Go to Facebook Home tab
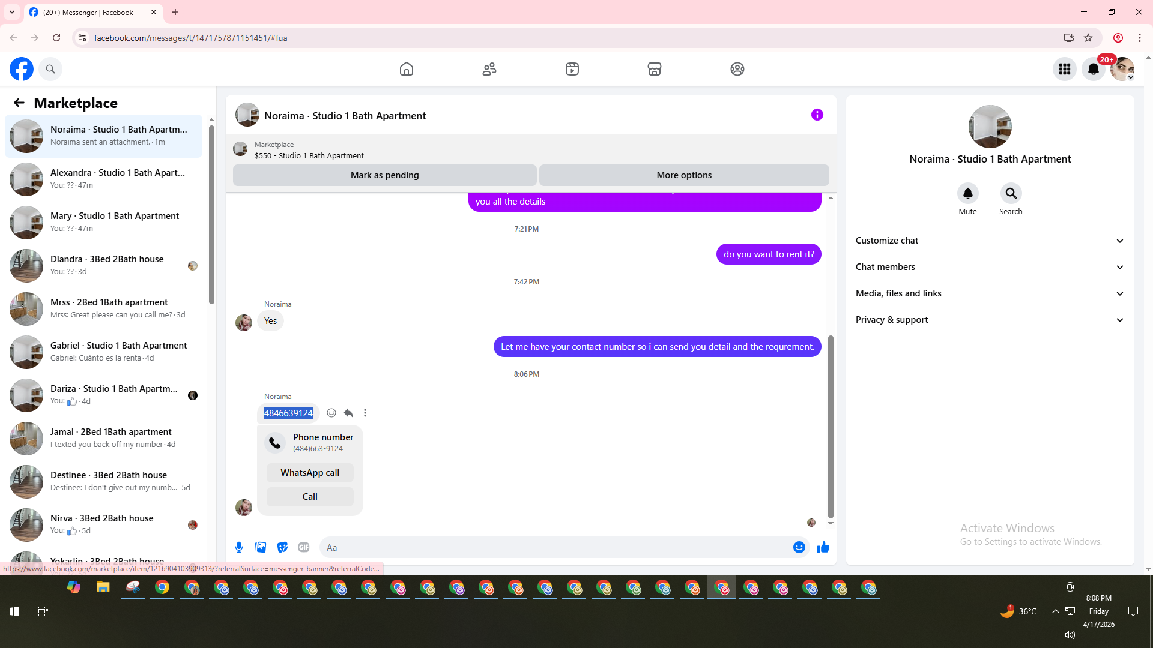Viewport: 1153px width, 648px height. [407, 69]
